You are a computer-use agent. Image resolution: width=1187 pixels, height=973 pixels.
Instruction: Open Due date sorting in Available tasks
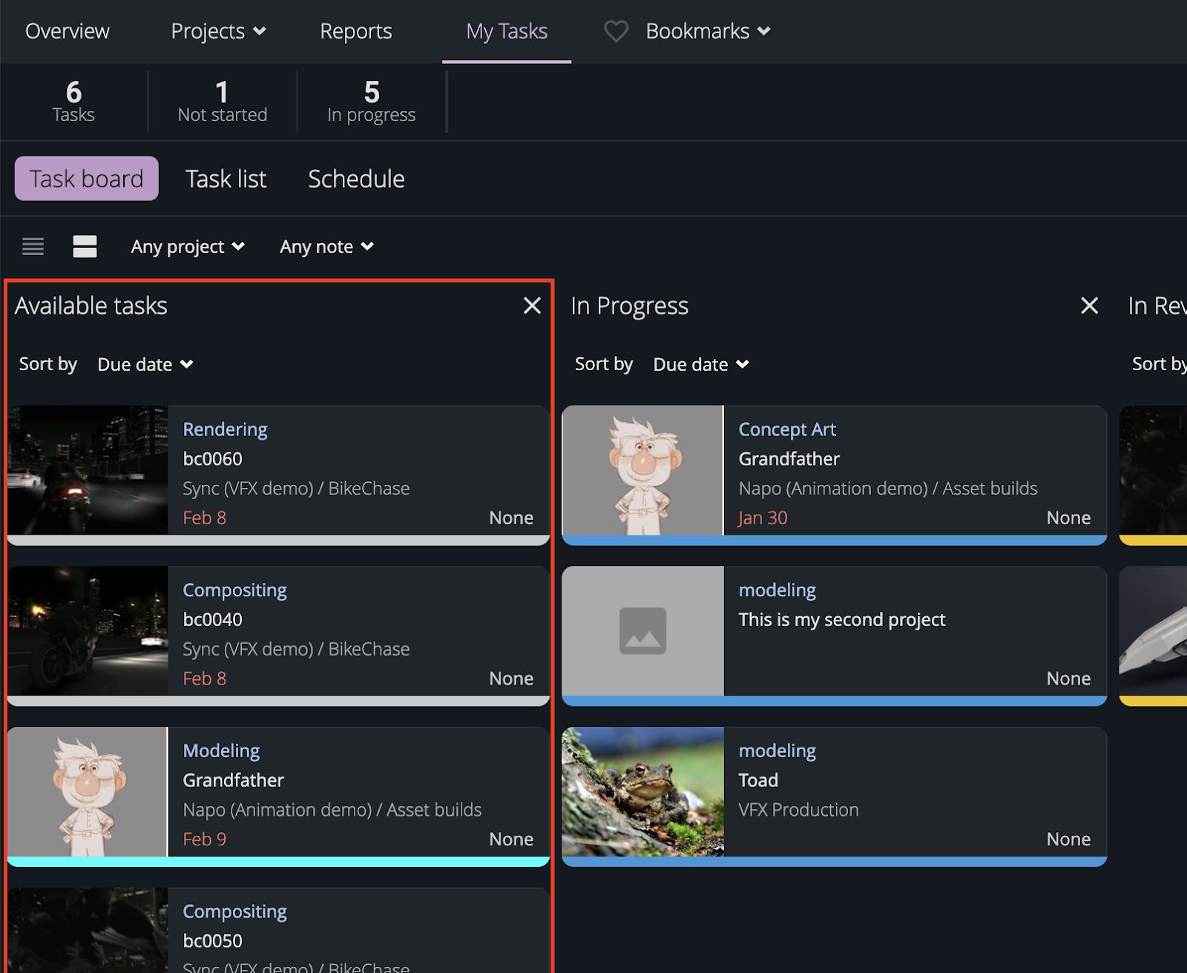[x=145, y=364]
